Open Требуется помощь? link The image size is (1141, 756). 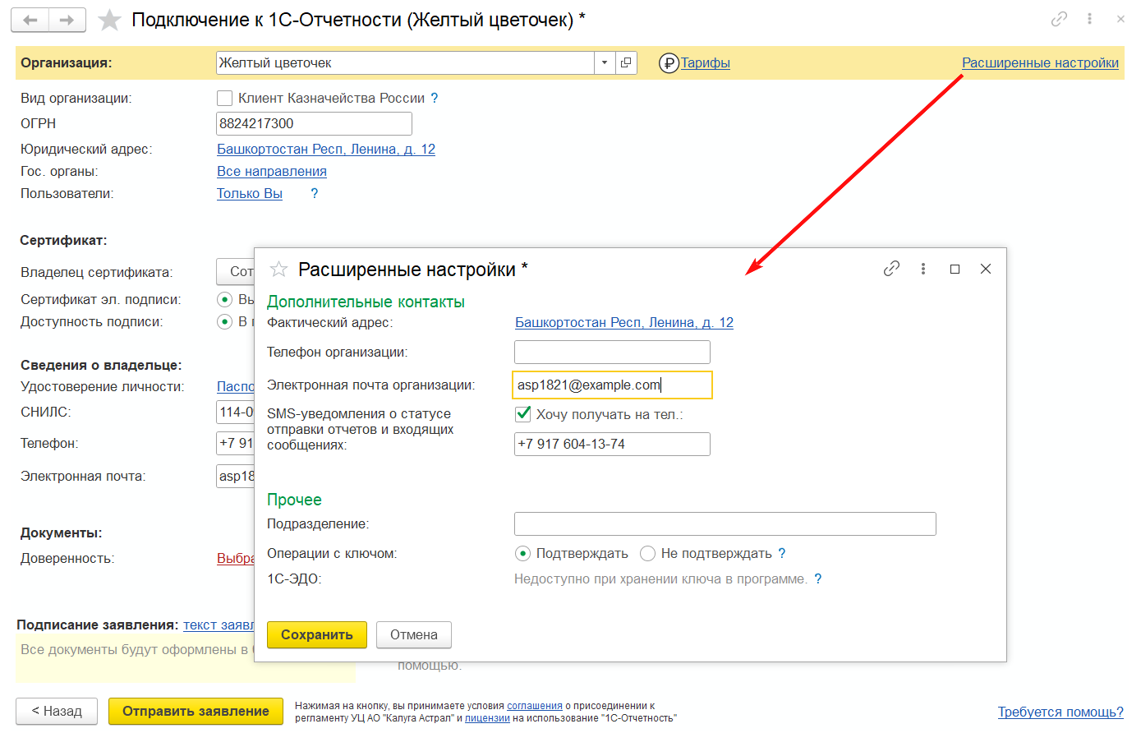pyautogui.click(x=1060, y=712)
